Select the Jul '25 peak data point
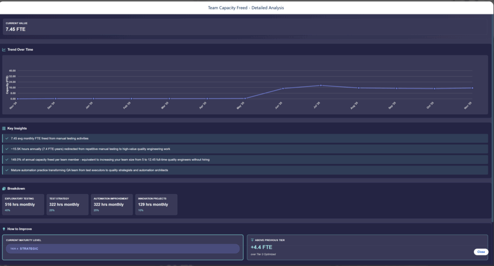The height and width of the screenshot is (266, 494). (x=321, y=86)
